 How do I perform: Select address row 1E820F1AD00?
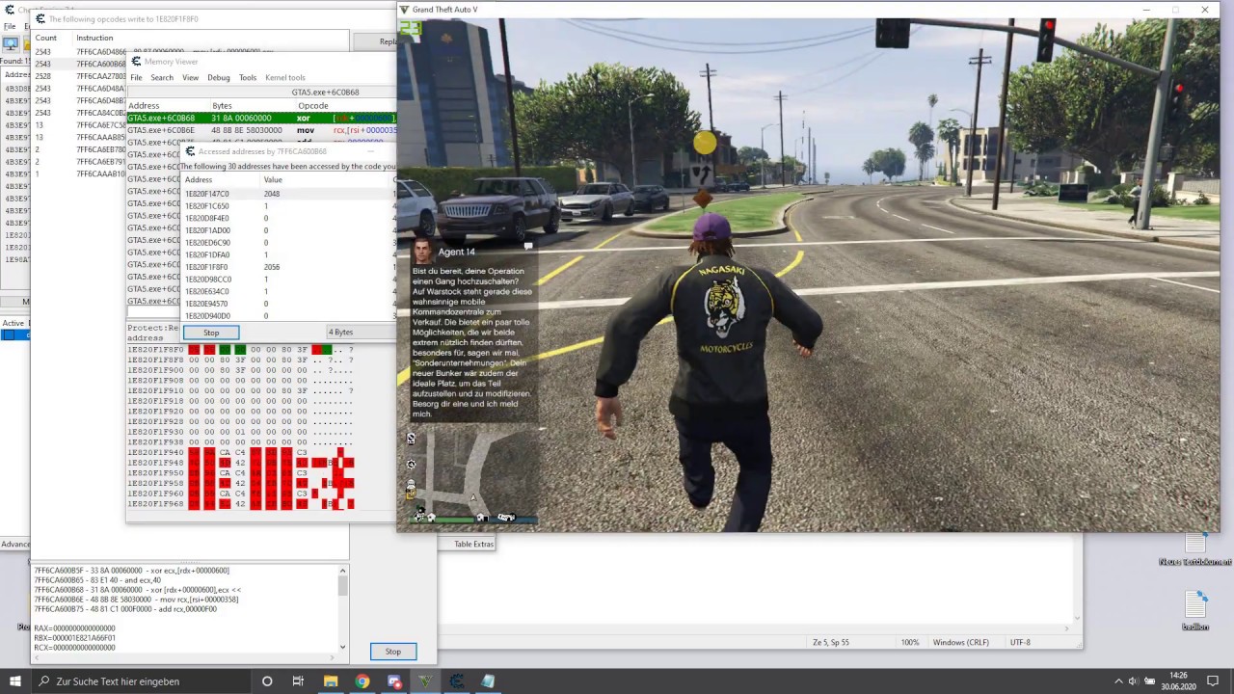coord(288,230)
